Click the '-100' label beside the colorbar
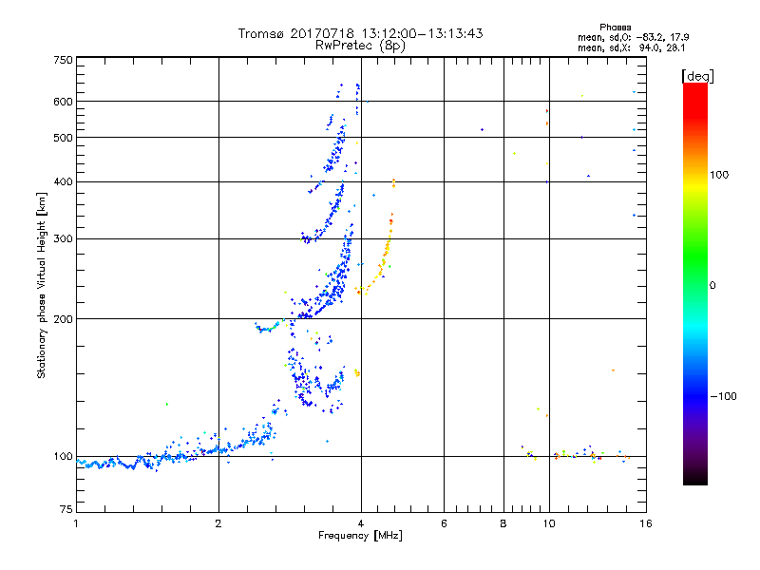 point(723,396)
